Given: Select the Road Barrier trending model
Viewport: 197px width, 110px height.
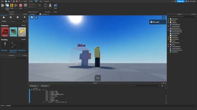Looking at the screenshot, I should (x=22, y=46).
